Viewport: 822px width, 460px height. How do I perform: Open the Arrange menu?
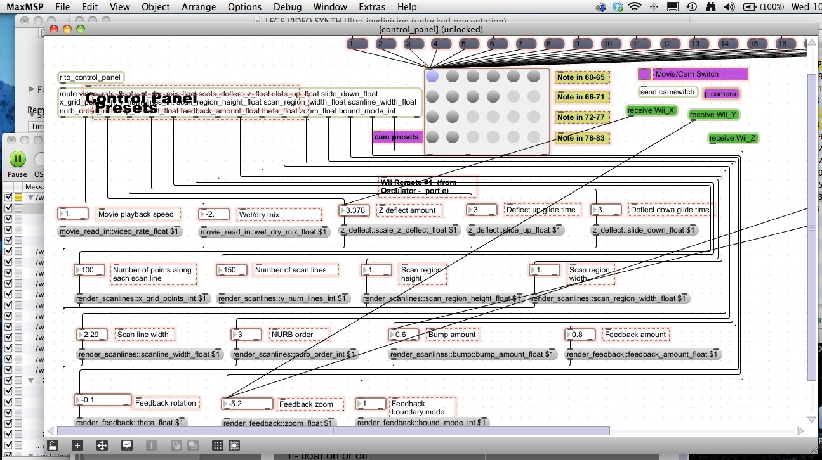(x=199, y=7)
